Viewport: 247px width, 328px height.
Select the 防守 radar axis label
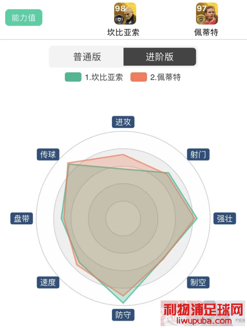point(123,315)
